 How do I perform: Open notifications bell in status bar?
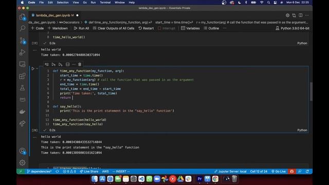(x=307, y=171)
